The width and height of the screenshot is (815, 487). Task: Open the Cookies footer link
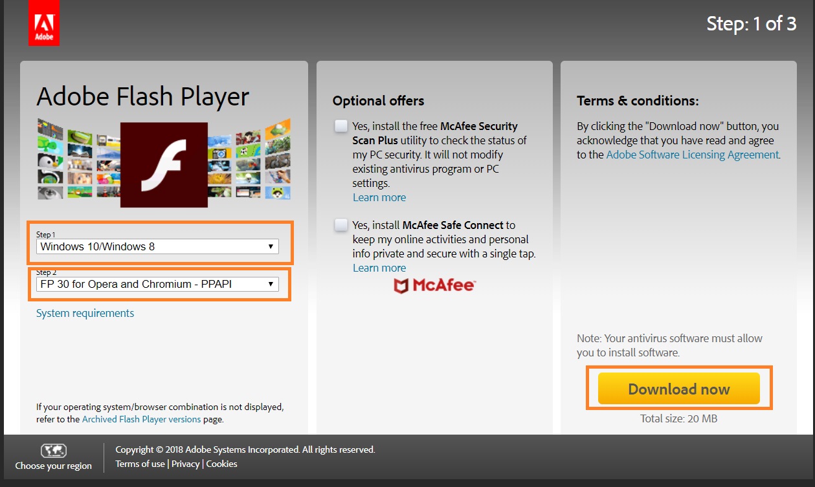pos(222,464)
